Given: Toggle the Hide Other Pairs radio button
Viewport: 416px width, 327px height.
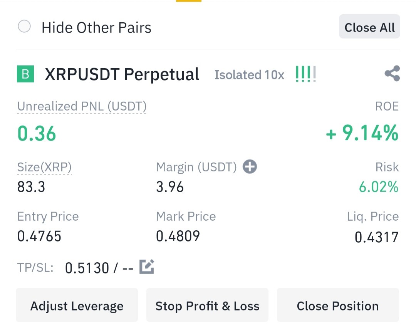Looking at the screenshot, I should pos(24,27).
